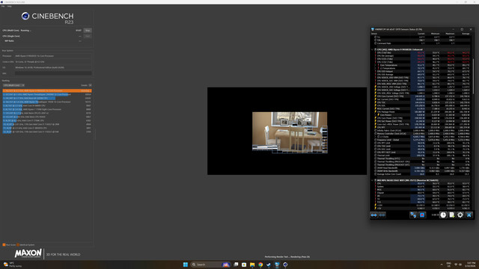This screenshot has height=269, width=479.
Task: Select the Threadripper 1950X ranking row
Action: pyautogui.click(x=47, y=102)
